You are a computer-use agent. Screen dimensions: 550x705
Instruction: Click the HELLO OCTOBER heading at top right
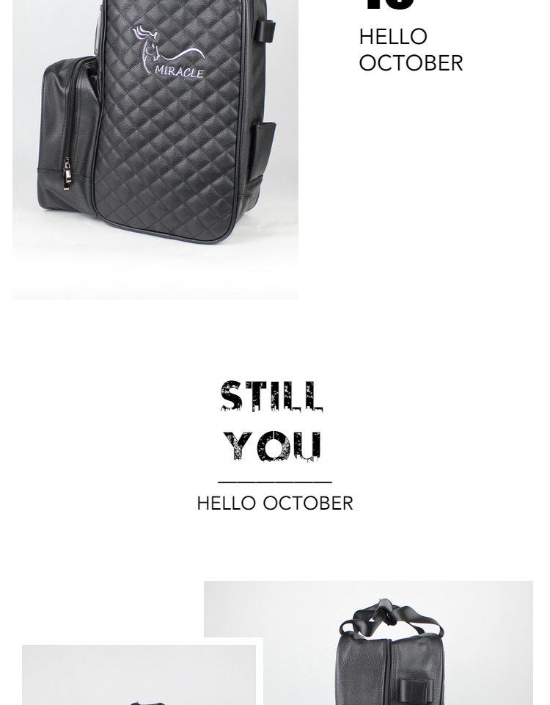click(411, 49)
